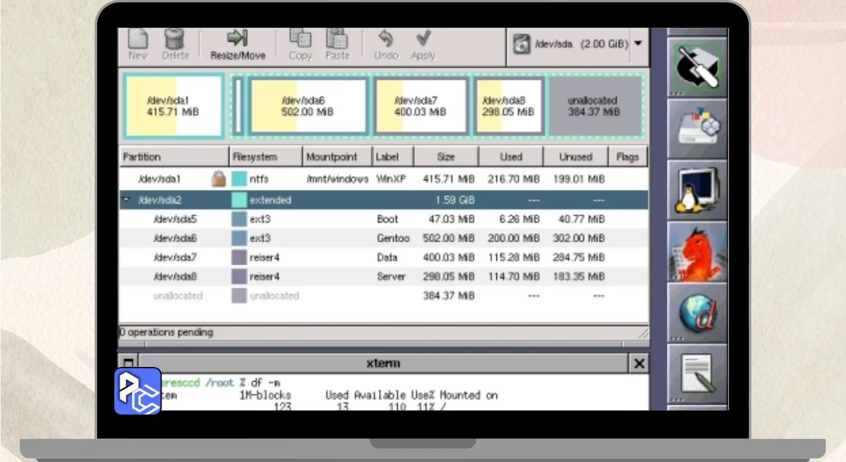
Task: Select the Resize/Move toolbar icon
Action: [237, 38]
